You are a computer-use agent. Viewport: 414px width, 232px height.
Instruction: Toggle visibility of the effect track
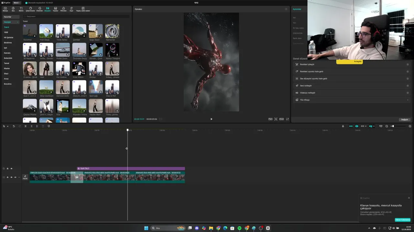(11, 169)
